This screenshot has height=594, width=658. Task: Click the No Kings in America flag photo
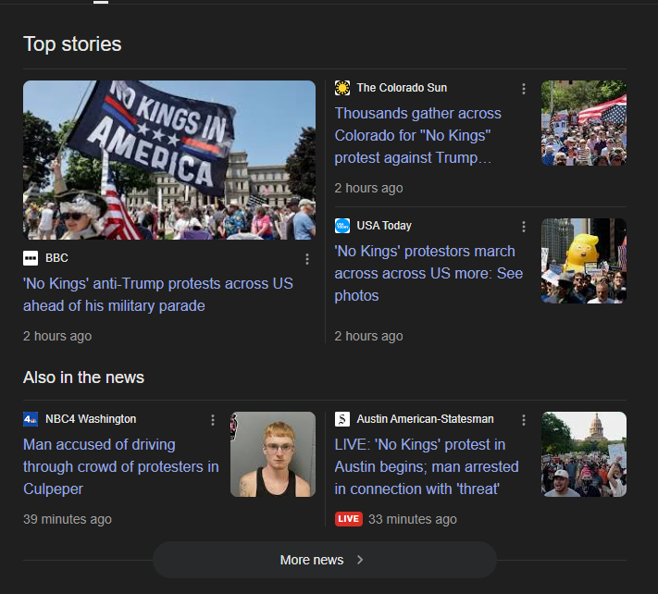(x=169, y=160)
